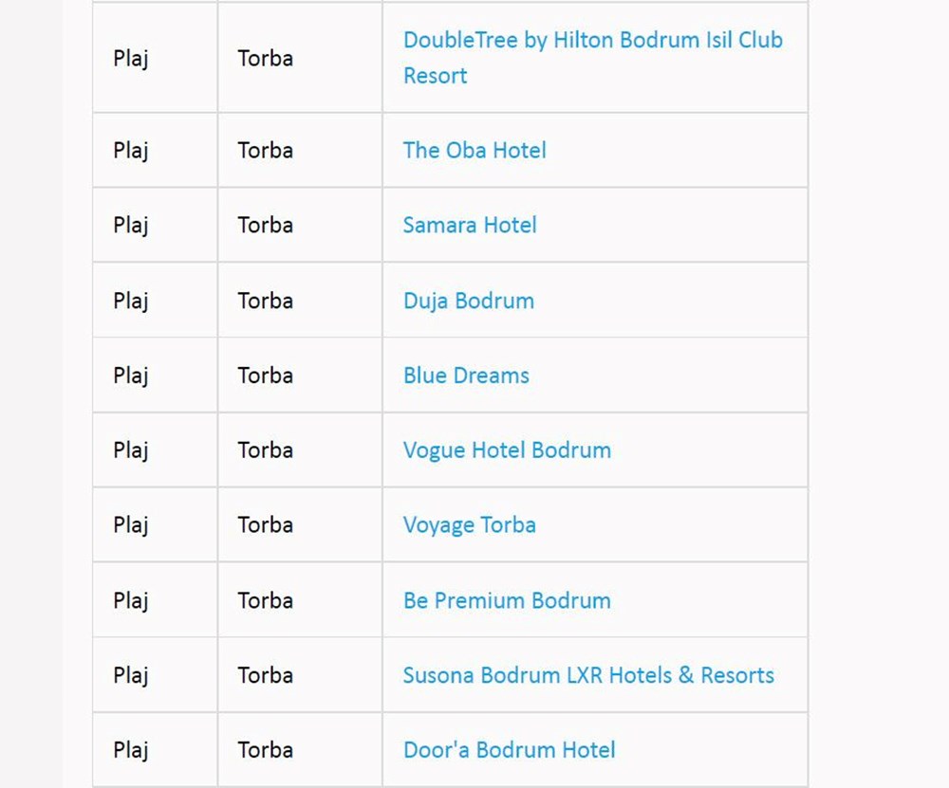
Task: Click The Oba Hotel link
Action: click(474, 151)
